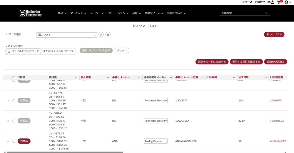
Task: Click the search magnifier icon
Action: (266, 13)
